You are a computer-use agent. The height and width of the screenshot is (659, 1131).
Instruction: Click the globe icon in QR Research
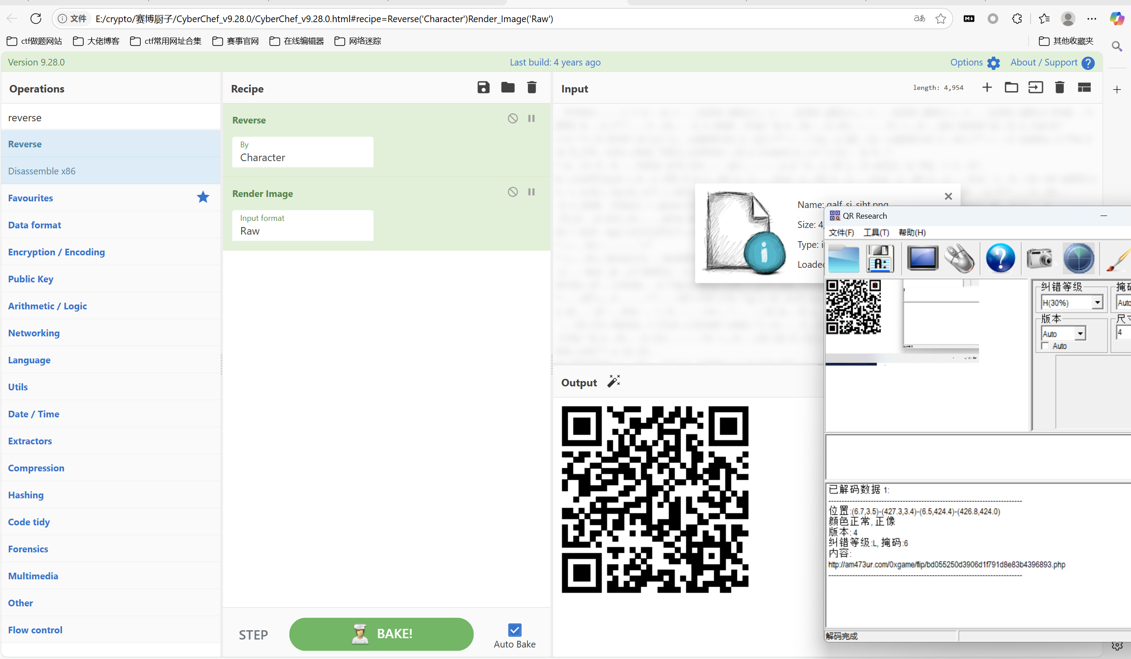(x=1078, y=258)
